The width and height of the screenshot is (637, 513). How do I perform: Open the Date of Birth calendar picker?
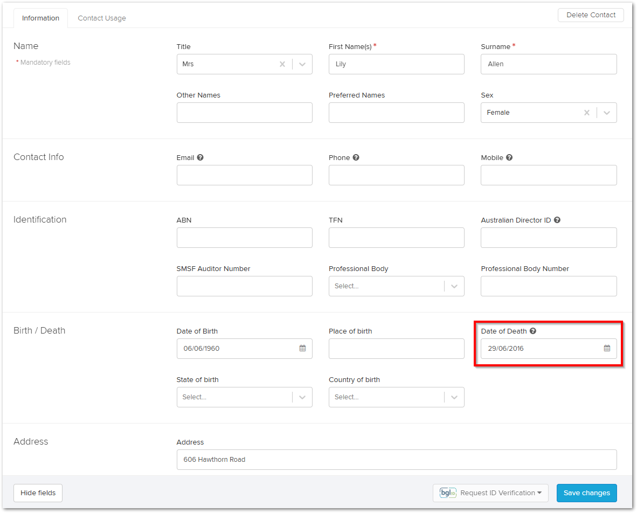click(x=303, y=348)
